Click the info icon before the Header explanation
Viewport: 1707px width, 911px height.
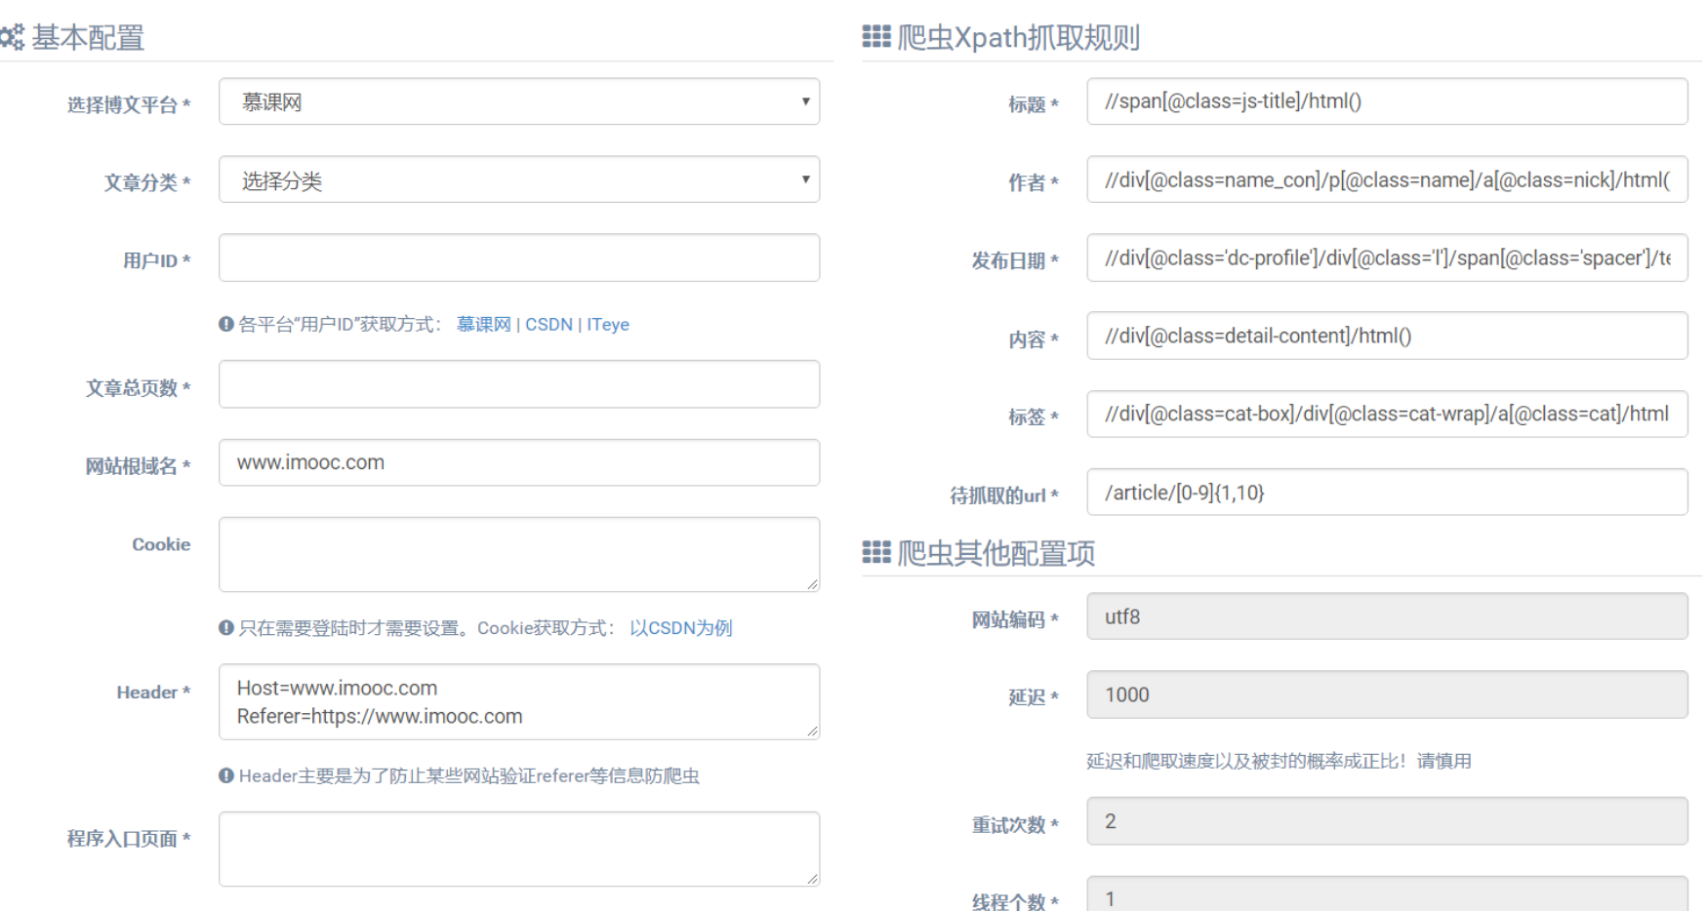(x=225, y=775)
